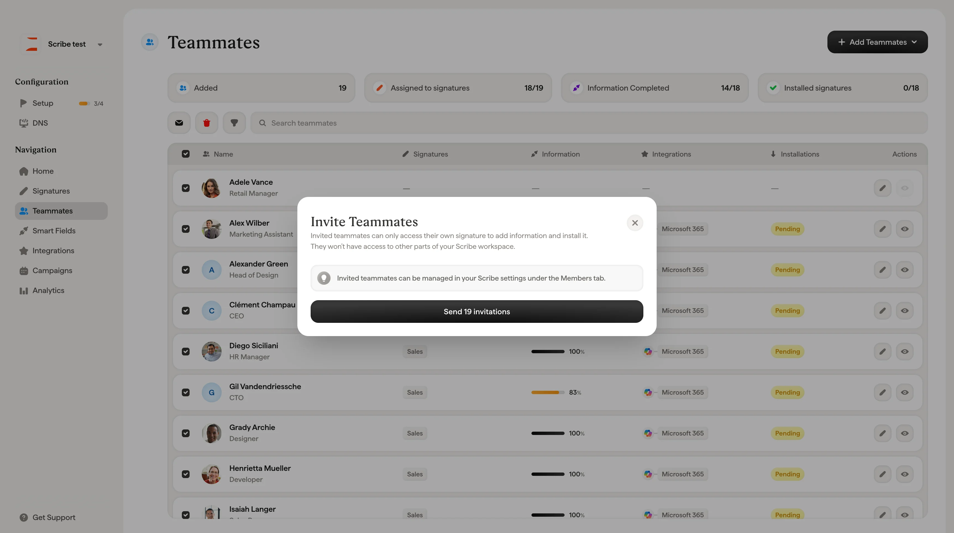Viewport: 954px width, 533px height.
Task: Preview Clément Champau with the eye icon
Action: 904,310
